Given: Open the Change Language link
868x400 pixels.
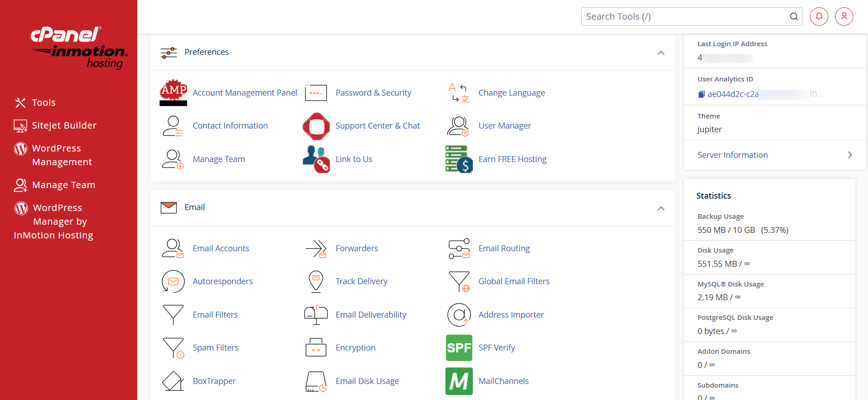Looking at the screenshot, I should [x=512, y=93].
